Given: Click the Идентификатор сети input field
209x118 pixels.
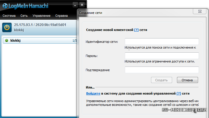Looking at the screenshot, I should [x=162, y=41].
